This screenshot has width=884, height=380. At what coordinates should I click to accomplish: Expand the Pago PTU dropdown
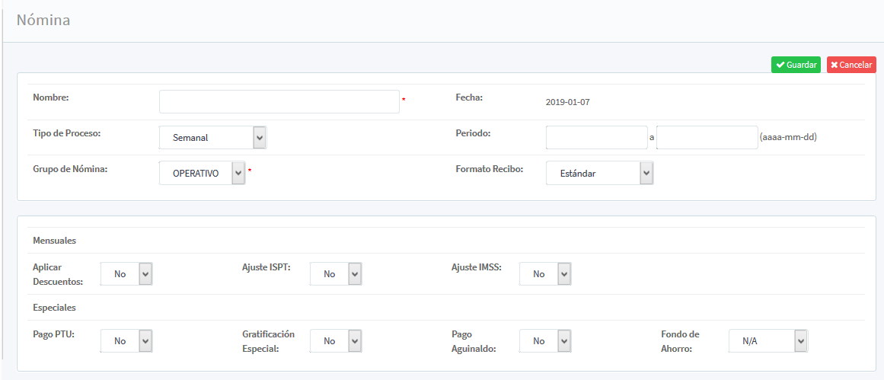[x=126, y=341]
